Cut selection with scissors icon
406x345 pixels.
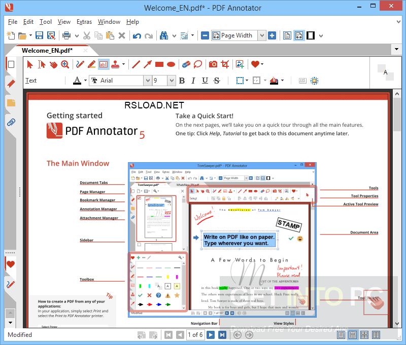87,35
